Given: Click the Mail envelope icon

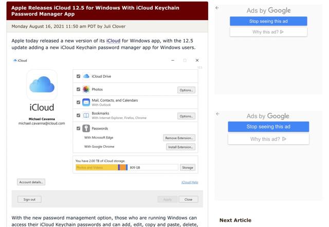Looking at the screenshot, I should tap(86, 102).
